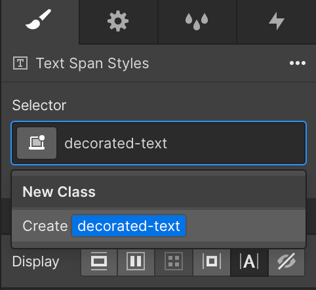Click the Text Span Styles heading
Image resolution: width=316 pixels, height=290 pixels.
point(92,63)
